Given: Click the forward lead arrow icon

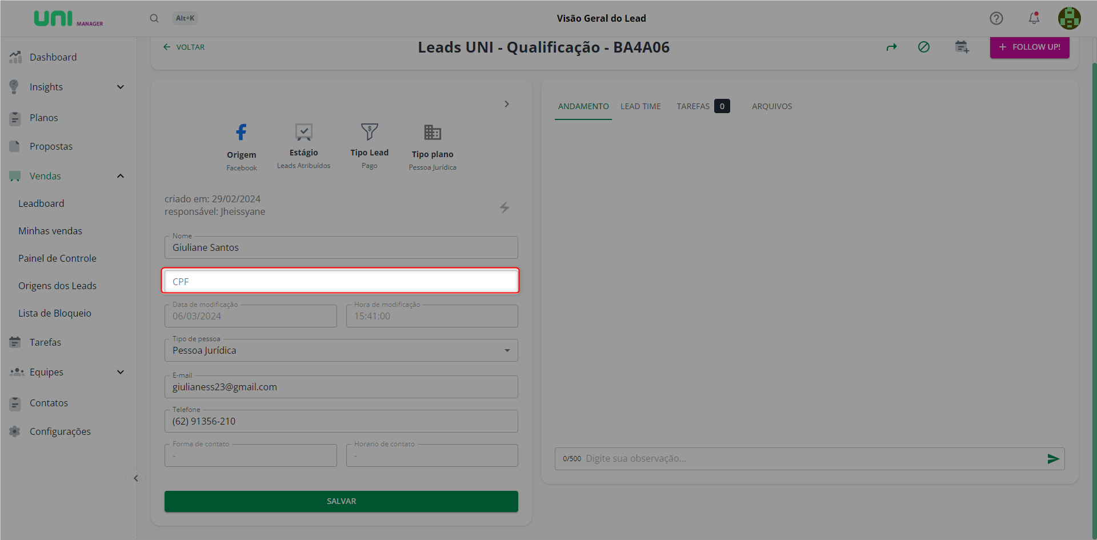Looking at the screenshot, I should pyautogui.click(x=891, y=47).
